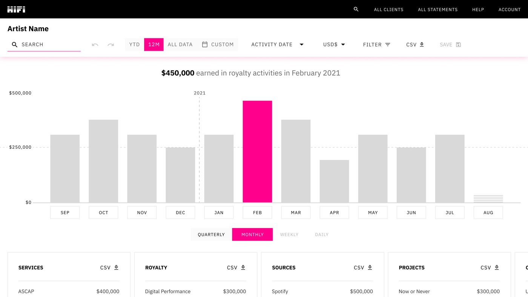Click the redo arrow icon
528x297 pixels.
[x=111, y=44]
